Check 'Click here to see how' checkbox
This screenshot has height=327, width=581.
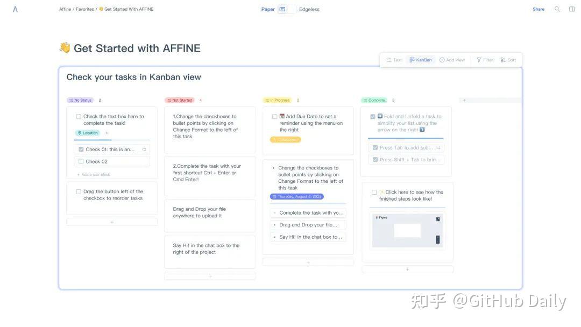point(374,192)
